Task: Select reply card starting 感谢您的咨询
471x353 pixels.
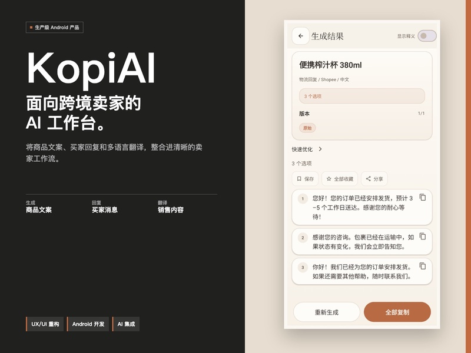Action: pos(362,242)
